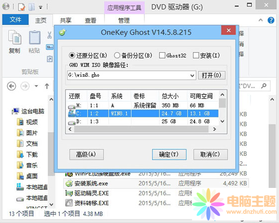Open the recent locations dropdown arrow
279x223 pixels.
36,86
